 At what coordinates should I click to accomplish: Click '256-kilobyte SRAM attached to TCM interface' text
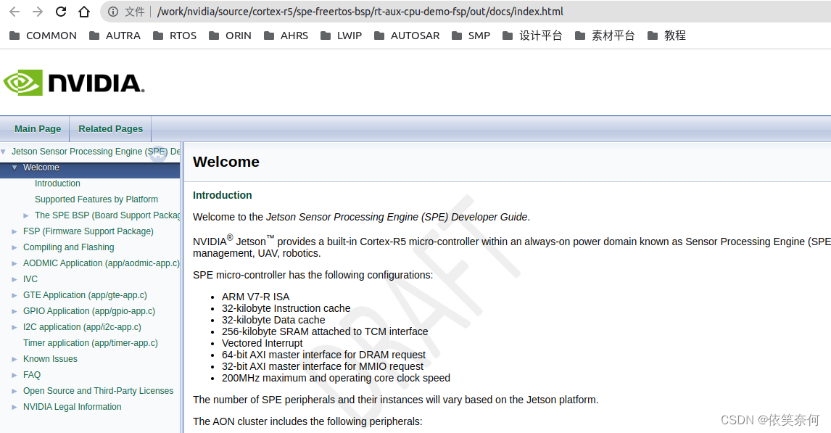pos(325,331)
